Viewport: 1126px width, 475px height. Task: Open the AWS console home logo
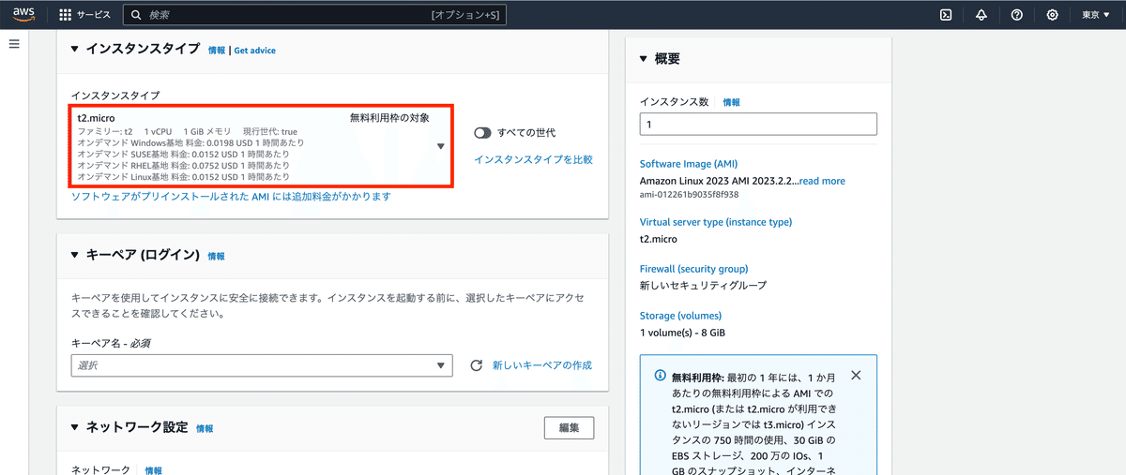point(23,15)
